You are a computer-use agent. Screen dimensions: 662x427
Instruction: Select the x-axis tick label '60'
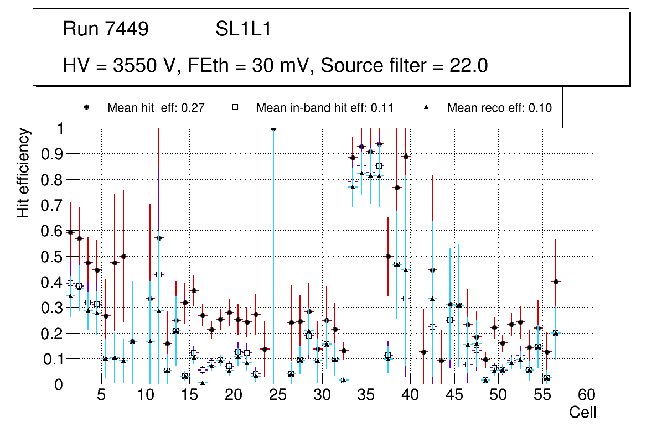click(587, 396)
